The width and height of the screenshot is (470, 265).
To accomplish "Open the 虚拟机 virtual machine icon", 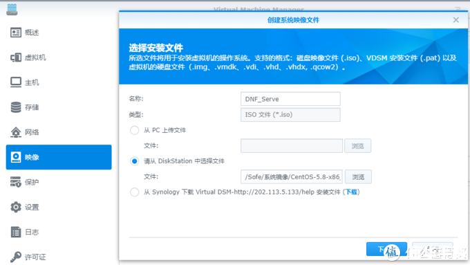I will point(16,57).
